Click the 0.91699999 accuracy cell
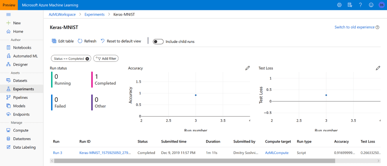 tap(344, 153)
